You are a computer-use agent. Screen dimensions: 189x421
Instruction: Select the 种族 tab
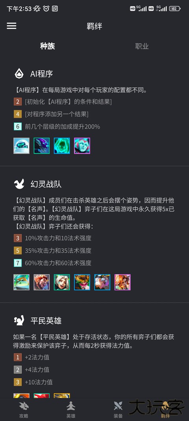click(48, 46)
